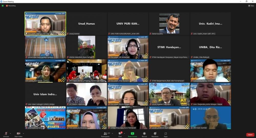Click the green Share Screen icon
The width and height of the screenshot is (256, 138).
(132, 134)
